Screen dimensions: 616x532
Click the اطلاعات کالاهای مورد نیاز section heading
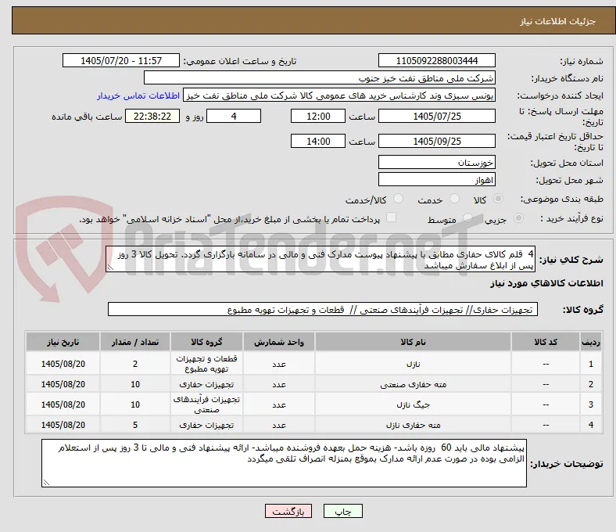[x=546, y=283]
